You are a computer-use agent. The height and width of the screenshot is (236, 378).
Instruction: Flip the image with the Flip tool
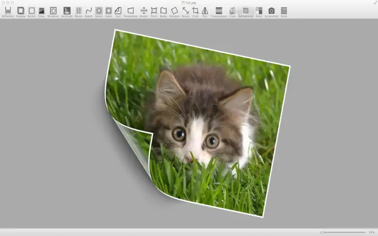coord(205,12)
